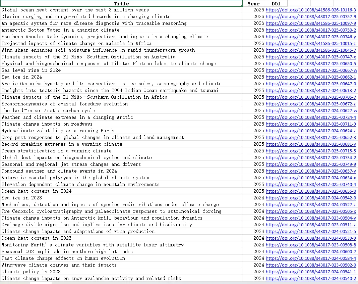358x284 pixels.
Task: Open DOI link ending s43017-023-00505-x
Action: click(x=311, y=211)
